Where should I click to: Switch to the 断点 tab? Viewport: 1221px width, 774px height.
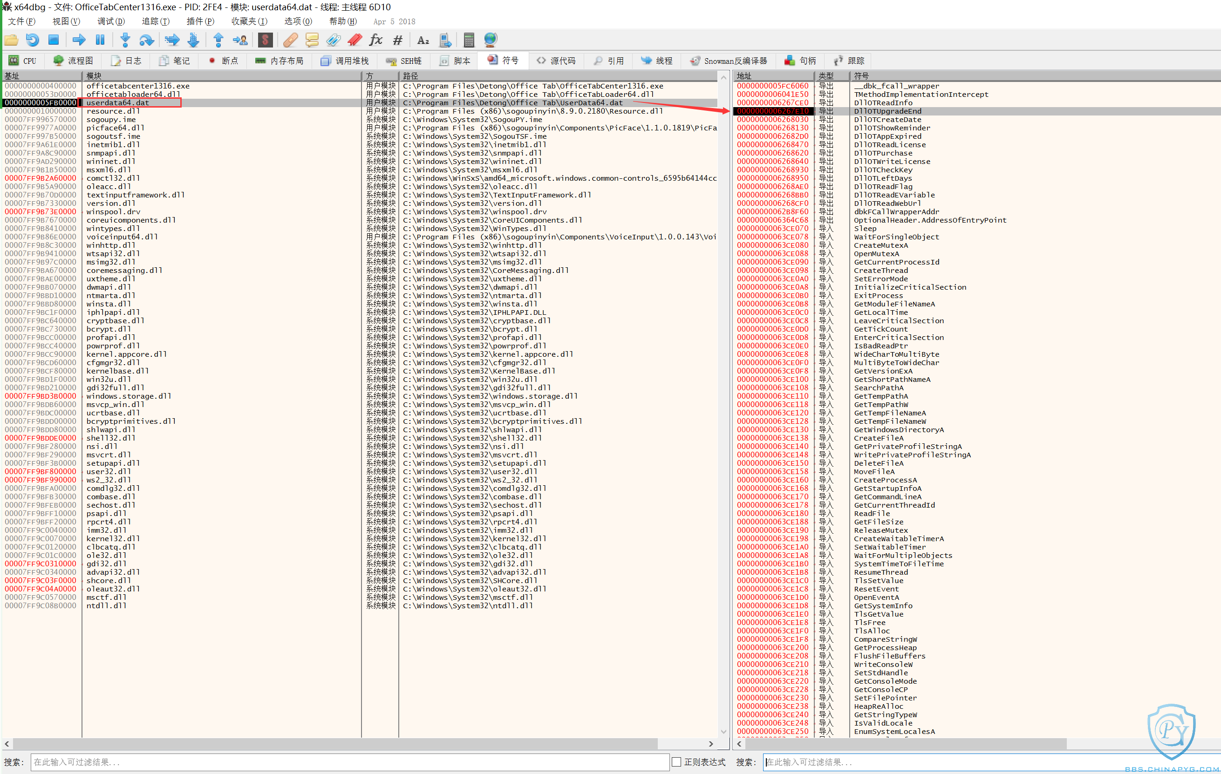[224, 61]
